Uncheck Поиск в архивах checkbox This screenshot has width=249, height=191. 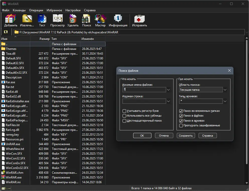point(181,121)
